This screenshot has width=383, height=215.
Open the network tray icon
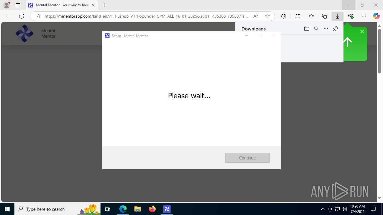337,209
